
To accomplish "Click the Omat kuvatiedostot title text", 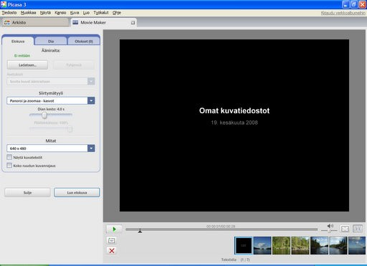I will [x=234, y=110].
